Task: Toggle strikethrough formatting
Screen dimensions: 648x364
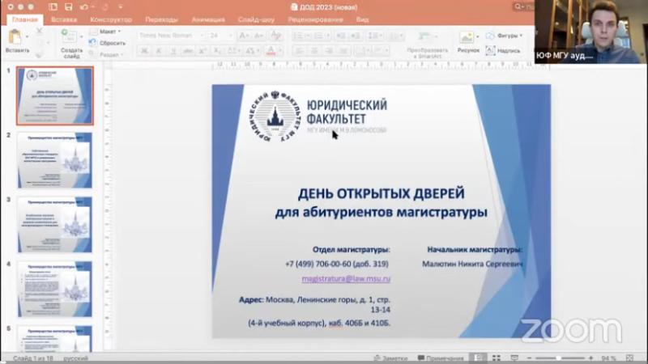Action: (x=188, y=51)
